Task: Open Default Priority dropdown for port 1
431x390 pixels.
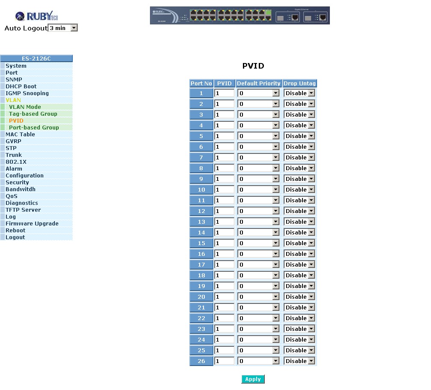Action: 258,93
